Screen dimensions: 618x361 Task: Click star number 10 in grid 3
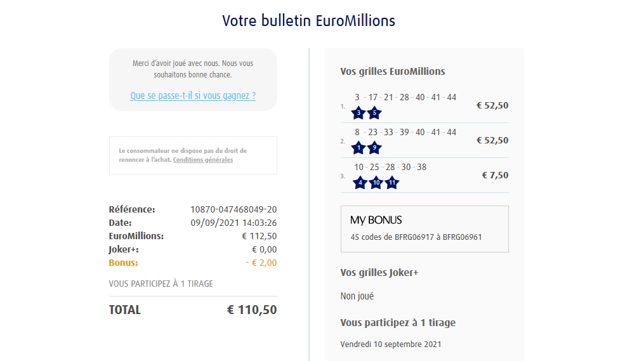click(x=376, y=183)
